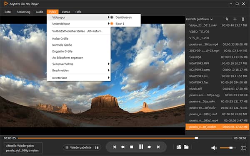Fast forward the video

150,147
